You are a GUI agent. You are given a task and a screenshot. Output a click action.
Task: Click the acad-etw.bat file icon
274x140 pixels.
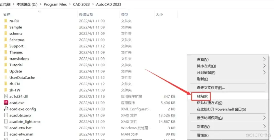tap(6, 128)
